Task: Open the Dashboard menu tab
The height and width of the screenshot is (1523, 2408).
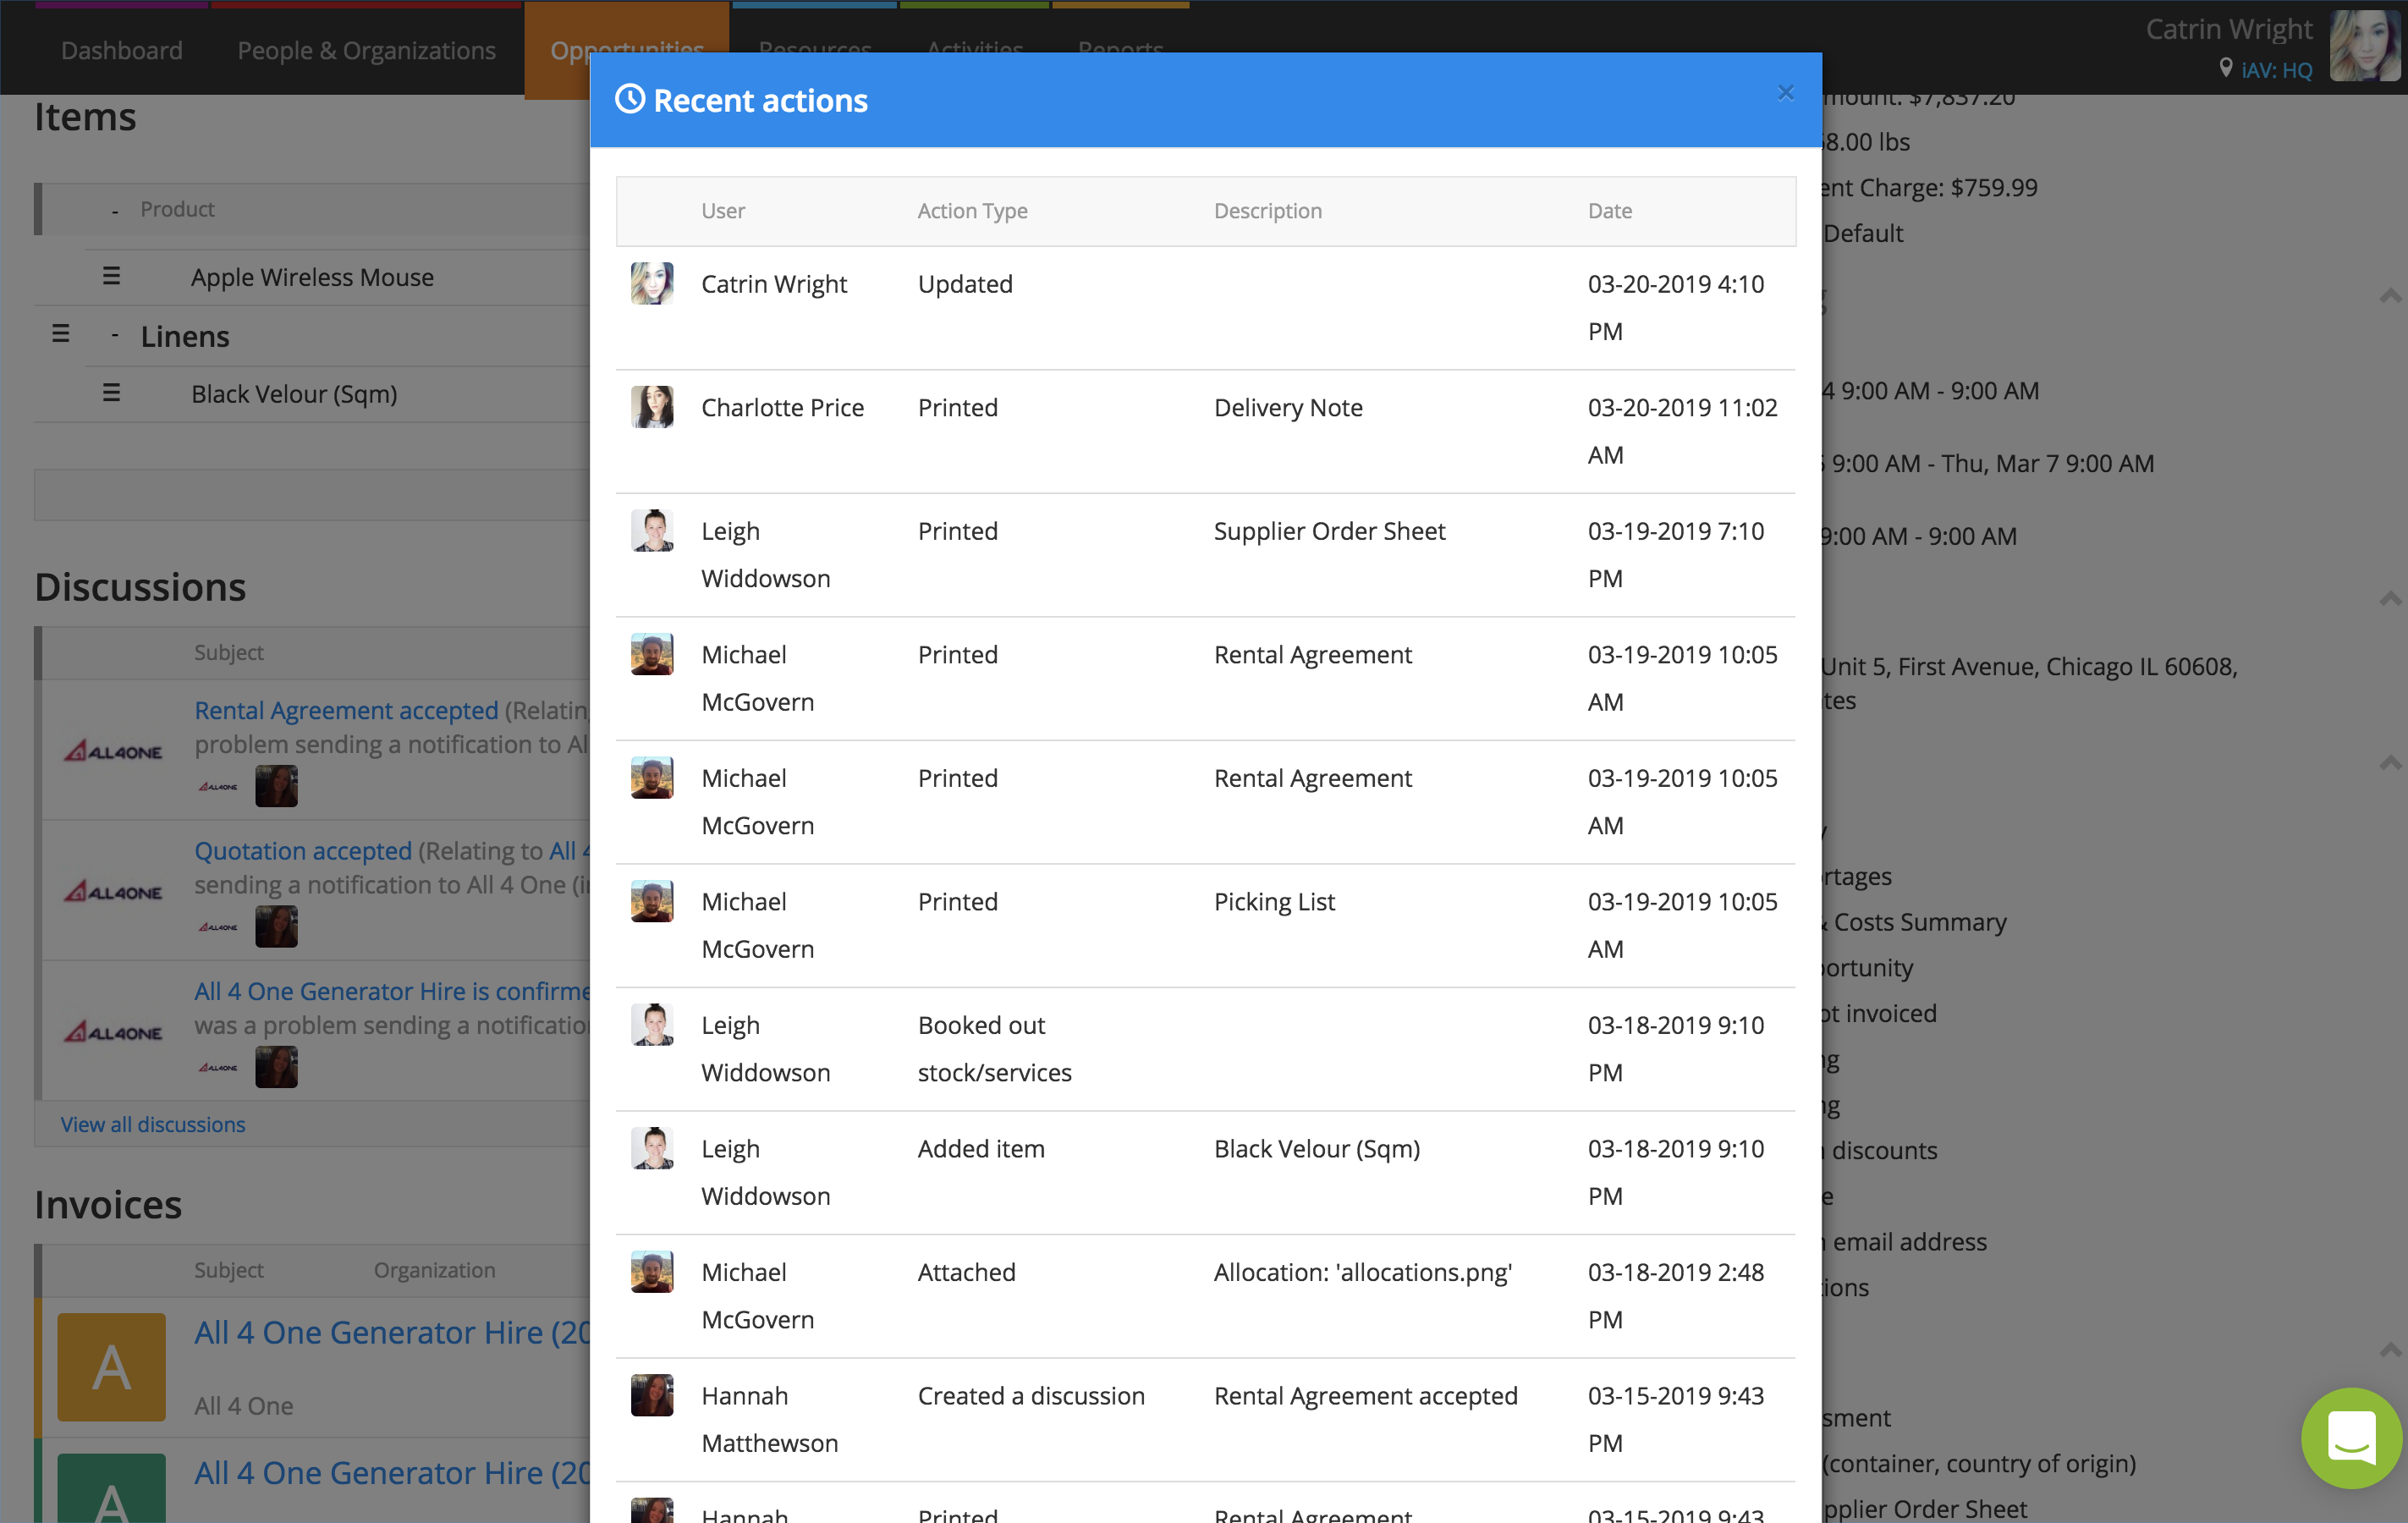Action: [x=121, y=49]
